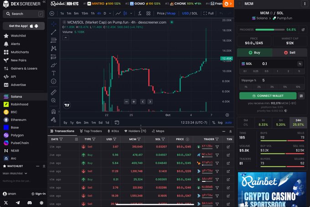Open the go-to-date calendar icon
The image size is (310, 207).
click(117, 123)
